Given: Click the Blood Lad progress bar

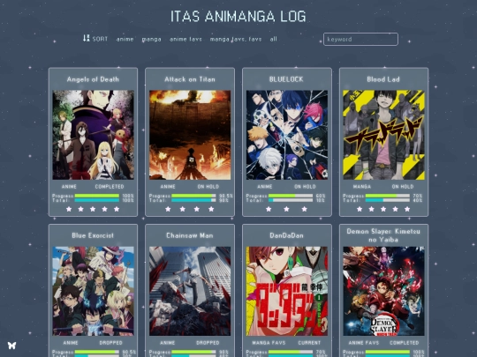Looking at the screenshot, I should click(388, 196).
